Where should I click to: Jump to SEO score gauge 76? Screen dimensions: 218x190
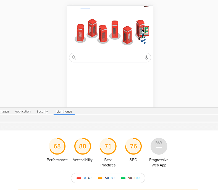click(133, 146)
